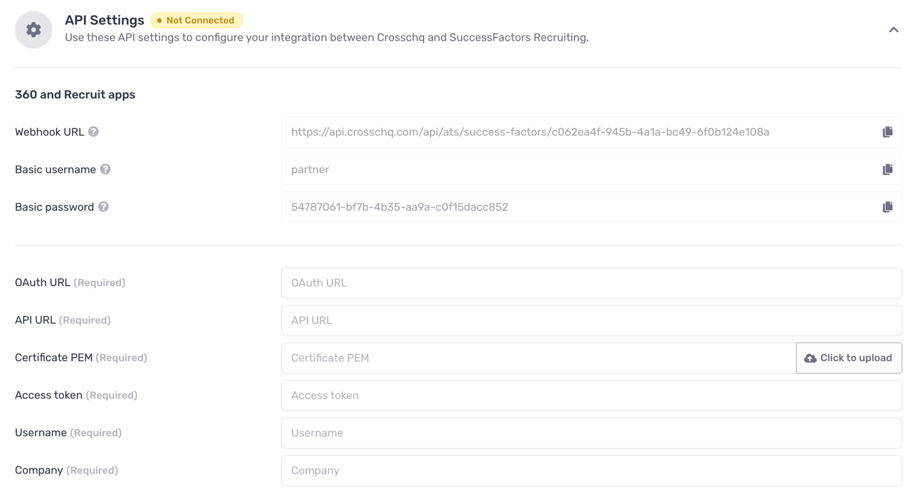Click the 360 and Recruit apps heading
911x498 pixels.
pos(75,94)
